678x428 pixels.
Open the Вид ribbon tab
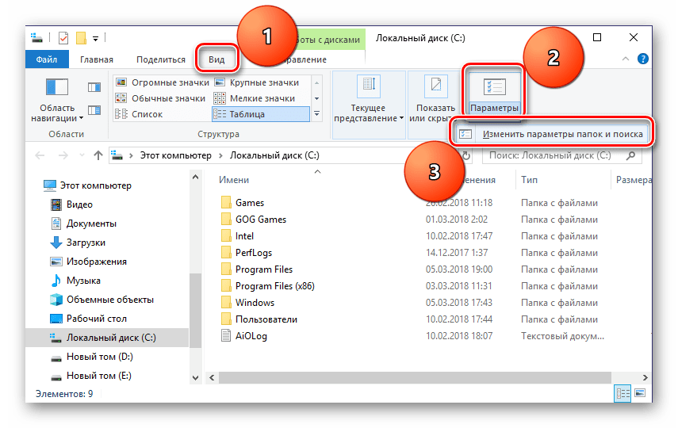pyautogui.click(x=216, y=59)
